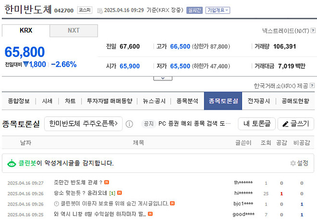Open the 종합정보 tab

pyautogui.click(x=19, y=101)
